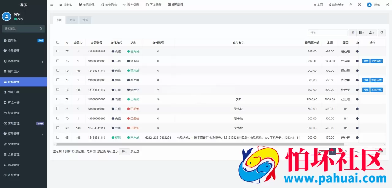The width and height of the screenshot is (392, 188).
Task: Click 拒绝审核 button for Id 74
Action: tap(376, 80)
